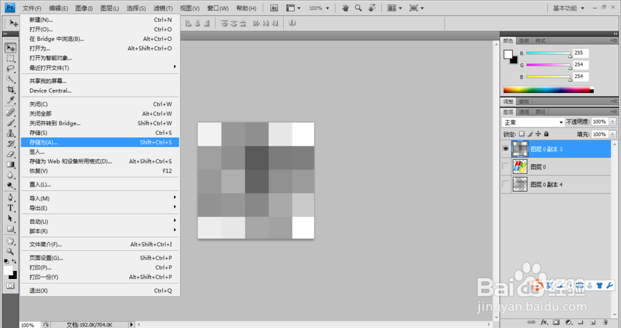Choose 退出(X) menu item

tap(100, 290)
